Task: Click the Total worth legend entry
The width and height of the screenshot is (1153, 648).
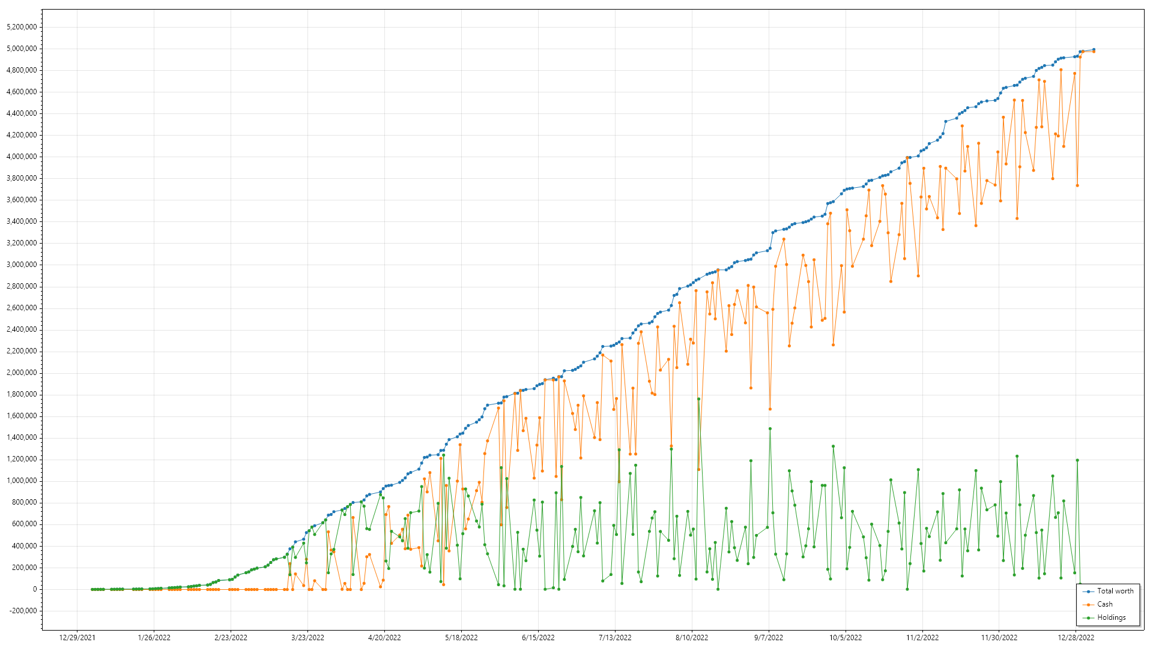Action: [1108, 591]
